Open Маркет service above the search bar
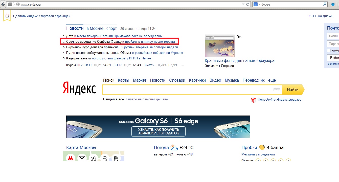This screenshot has width=339, height=182. pyautogui.click(x=140, y=80)
